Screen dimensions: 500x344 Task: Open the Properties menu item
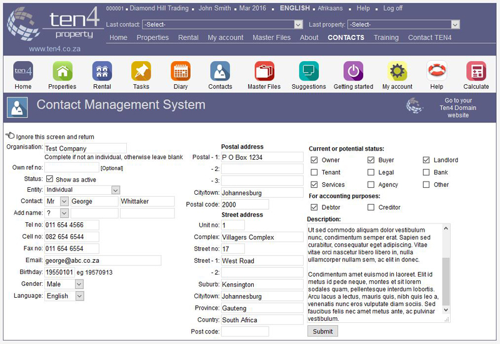(x=152, y=37)
